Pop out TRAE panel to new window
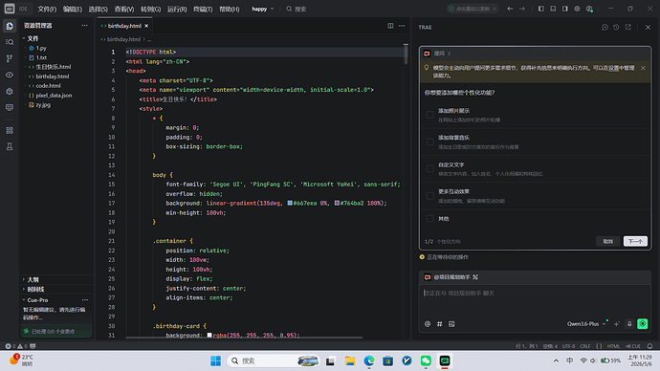Viewport: 660px width, 371px height. tap(628, 28)
